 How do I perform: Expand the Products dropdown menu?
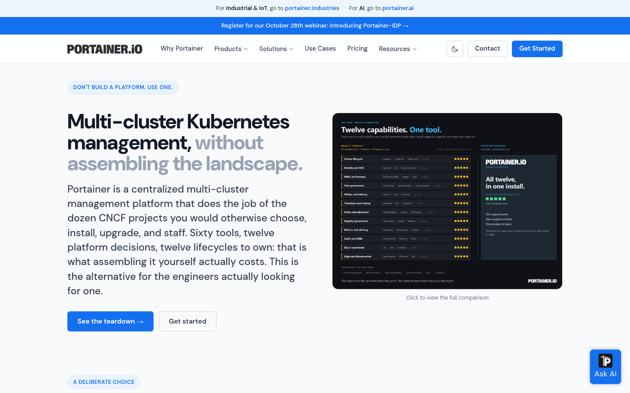click(231, 49)
